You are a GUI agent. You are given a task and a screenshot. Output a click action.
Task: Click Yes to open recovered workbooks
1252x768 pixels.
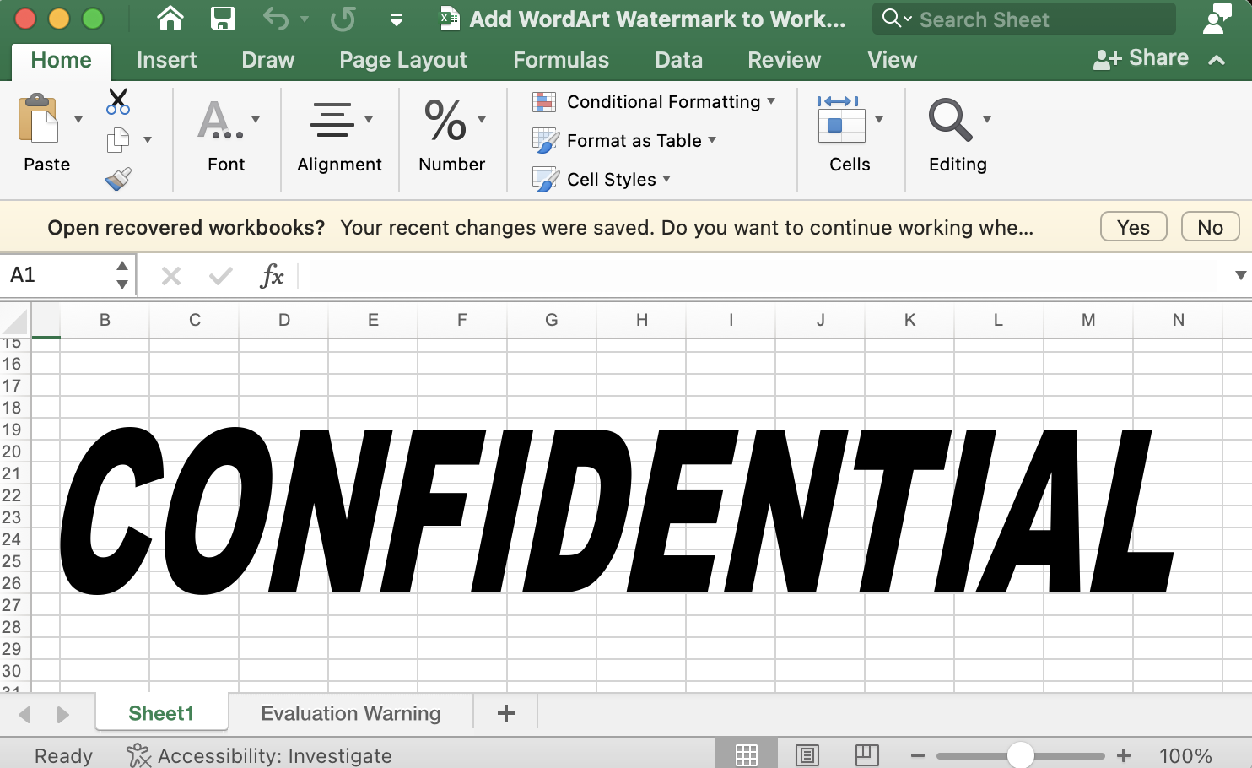pyautogui.click(x=1133, y=226)
